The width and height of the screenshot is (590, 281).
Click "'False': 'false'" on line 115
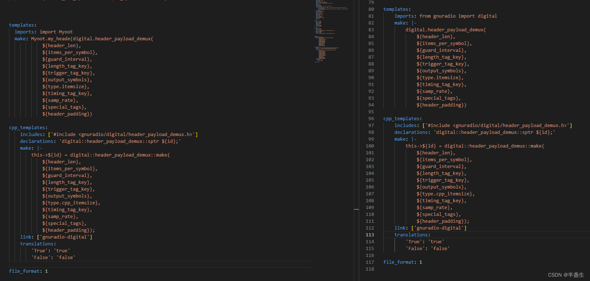428,249
